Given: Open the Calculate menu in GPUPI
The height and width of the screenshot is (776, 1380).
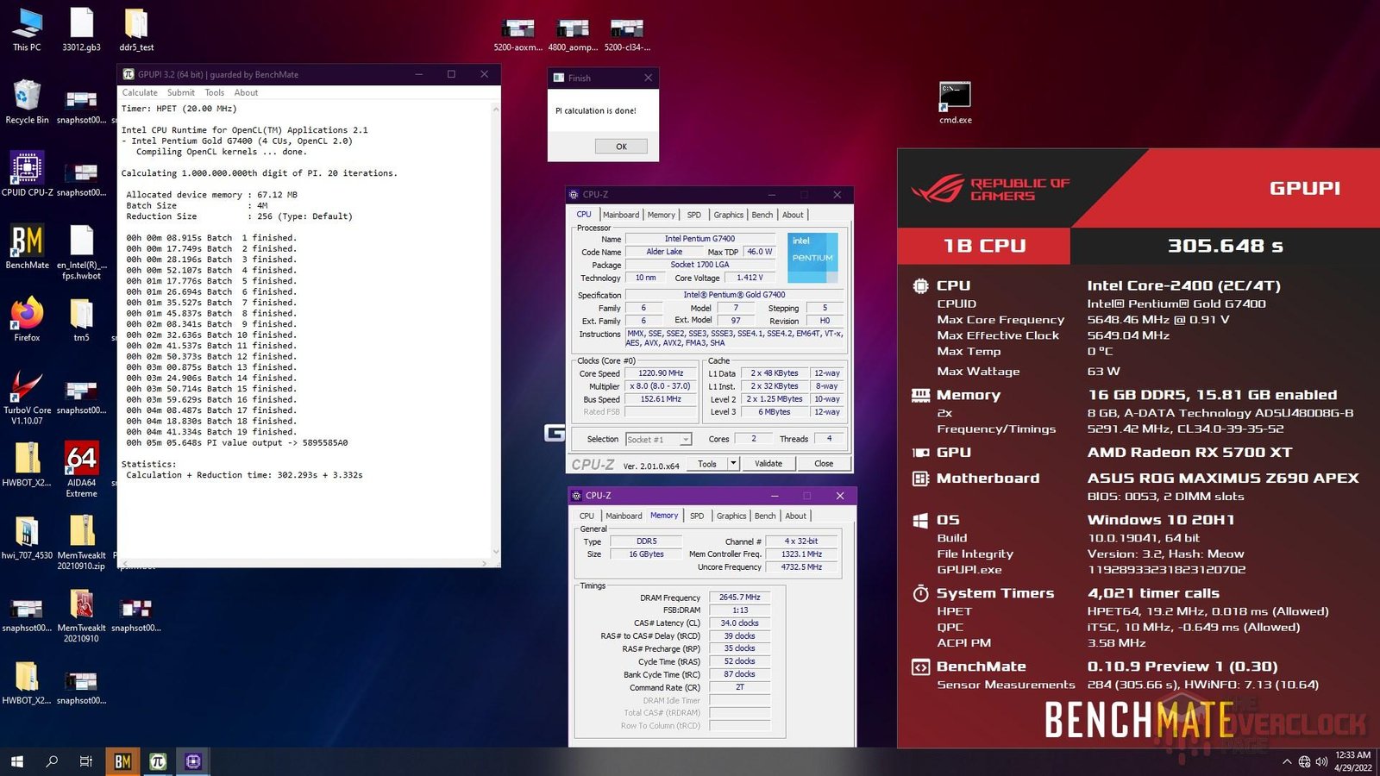Looking at the screenshot, I should pyautogui.click(x=140, y=92).
